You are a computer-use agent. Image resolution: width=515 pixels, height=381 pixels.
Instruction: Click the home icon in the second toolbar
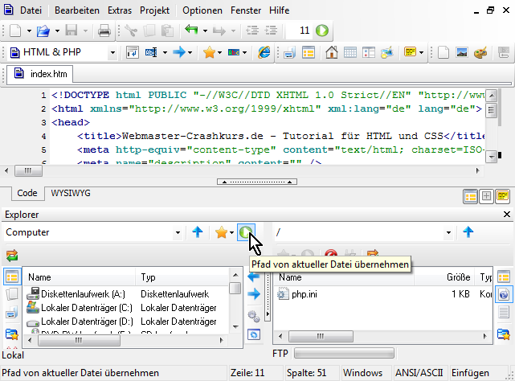[x=331, y=53]
